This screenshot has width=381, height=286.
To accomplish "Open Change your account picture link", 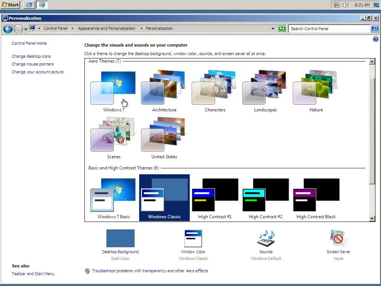I will [x=38, y=72].
